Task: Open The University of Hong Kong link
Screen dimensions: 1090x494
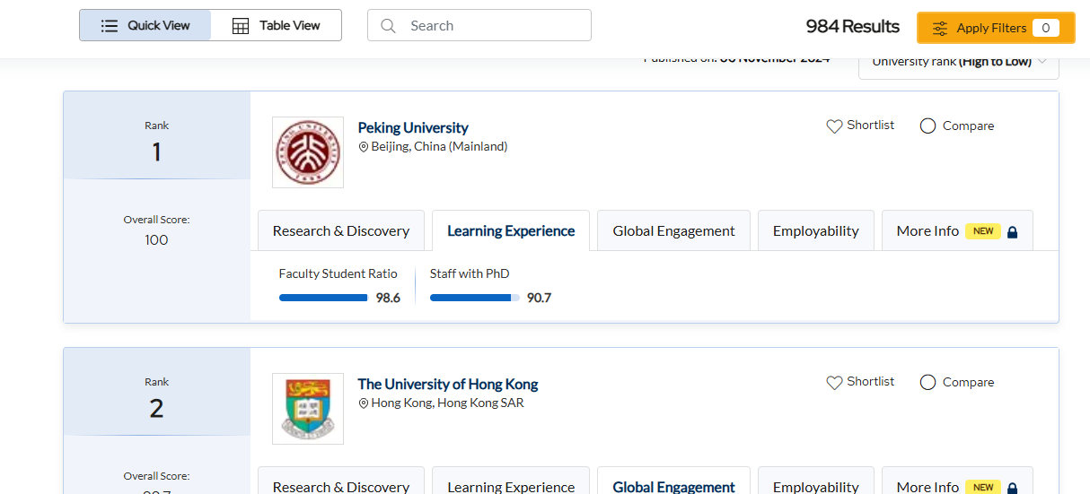Action: 448,384
